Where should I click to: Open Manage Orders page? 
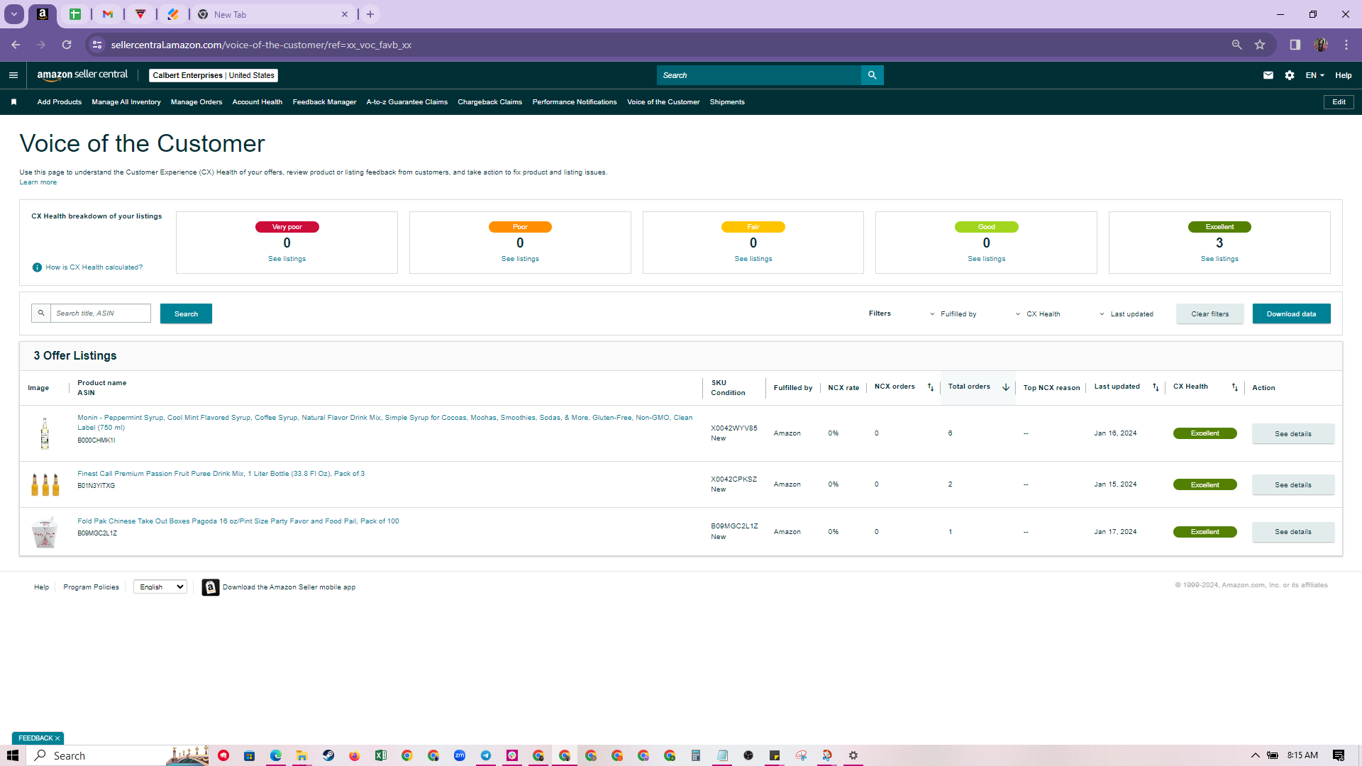(196, 102)
